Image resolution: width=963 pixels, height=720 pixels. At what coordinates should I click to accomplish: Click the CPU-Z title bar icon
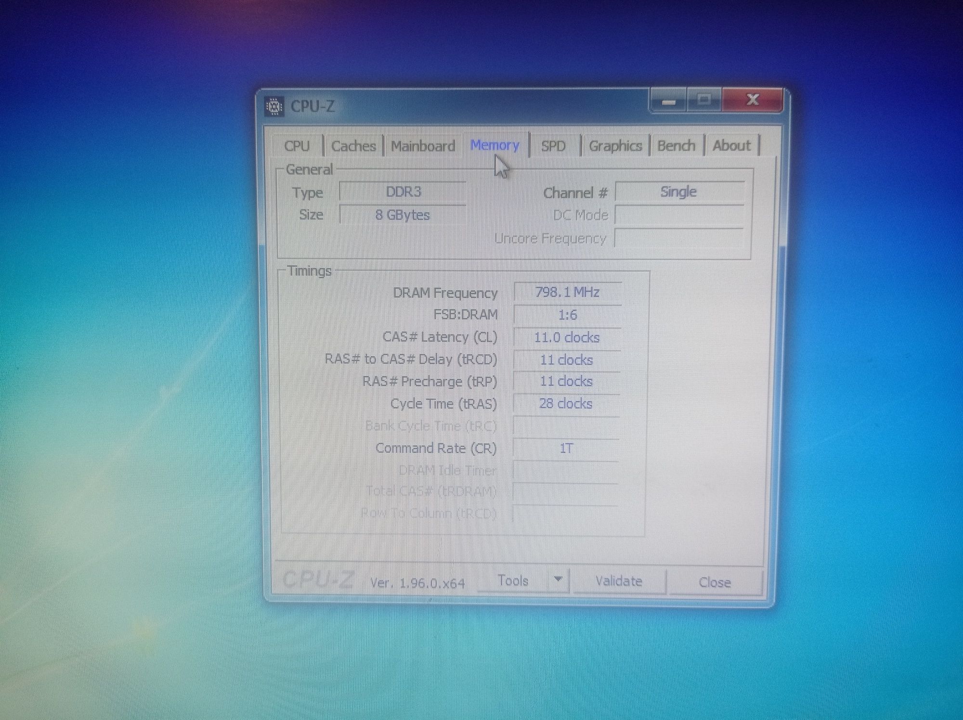274,106
